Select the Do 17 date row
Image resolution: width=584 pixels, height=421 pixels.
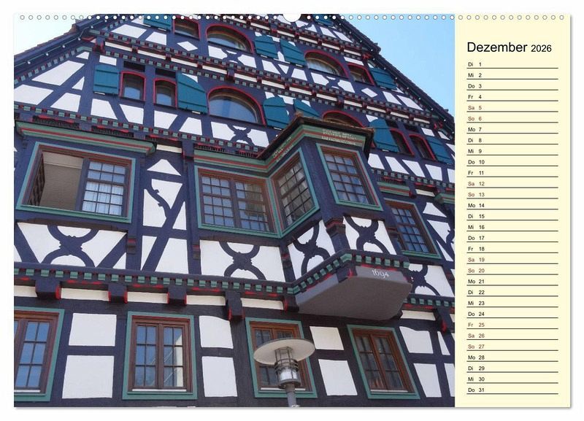(x=512, y=238)
